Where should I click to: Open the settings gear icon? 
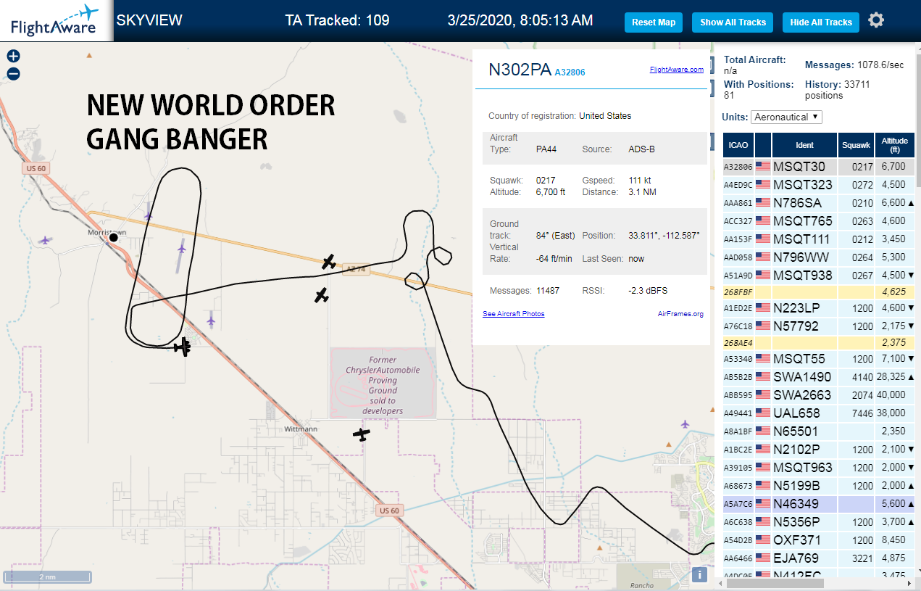tap(876, 20)
